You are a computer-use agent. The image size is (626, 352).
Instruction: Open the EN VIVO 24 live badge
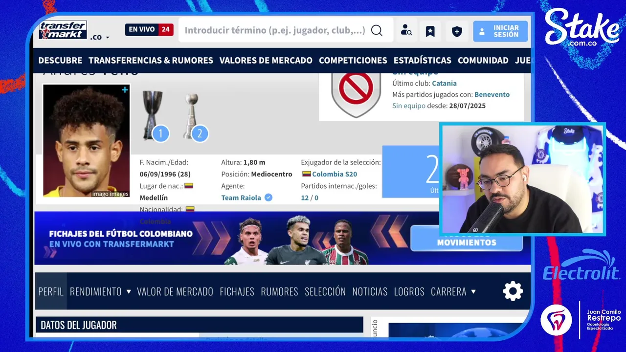149,30
